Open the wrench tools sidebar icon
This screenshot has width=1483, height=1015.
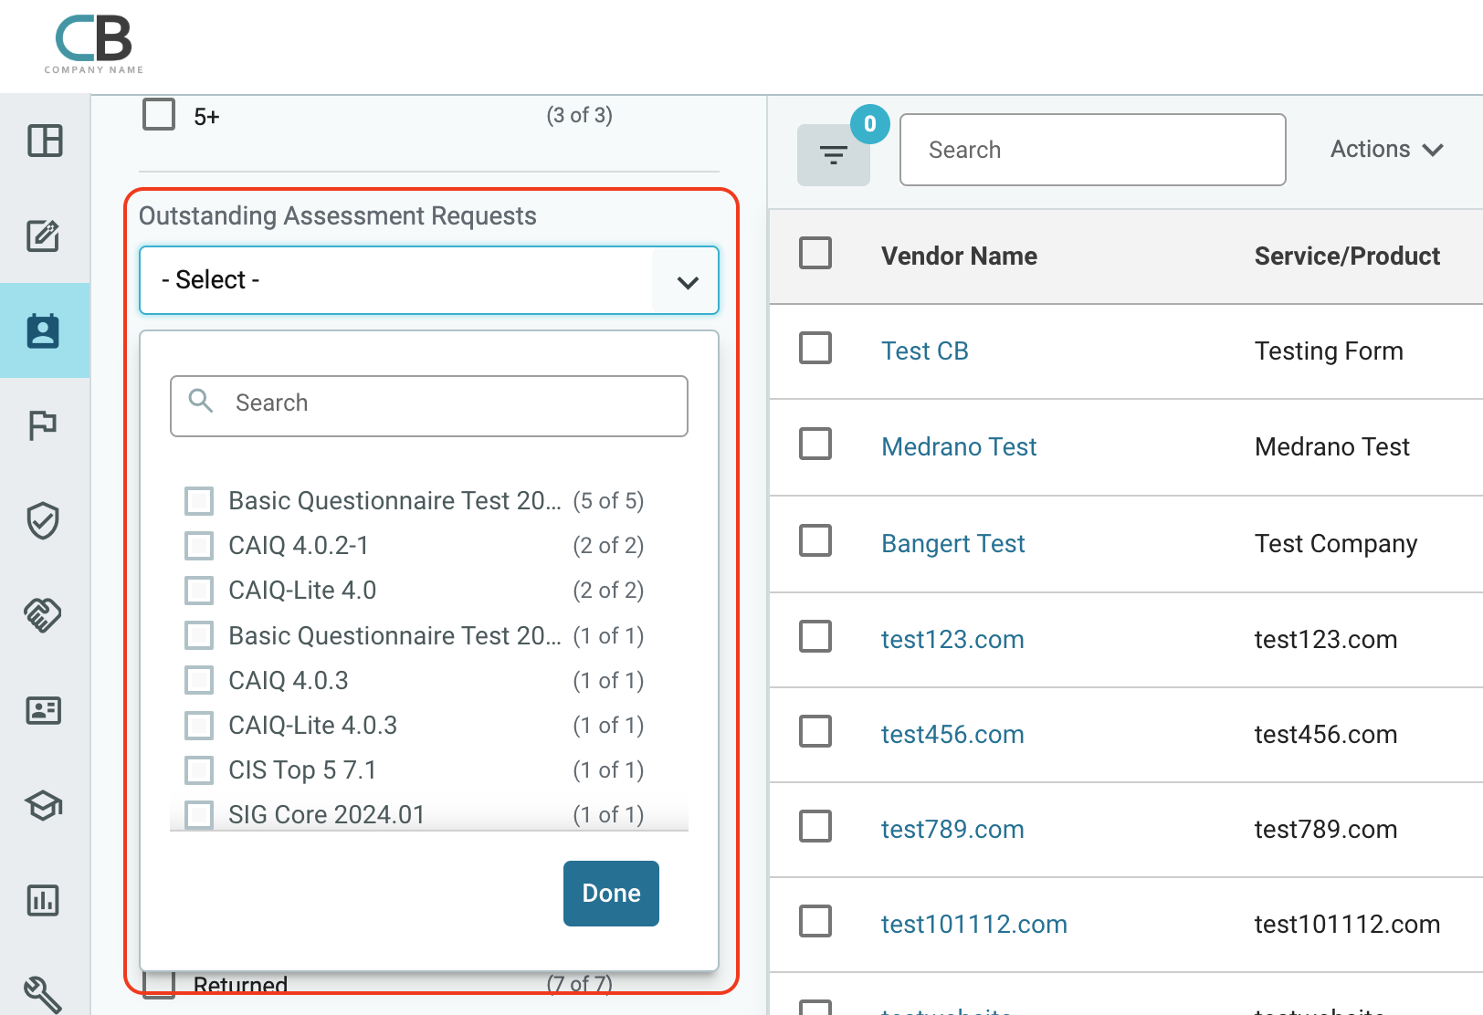pos(43,994)
